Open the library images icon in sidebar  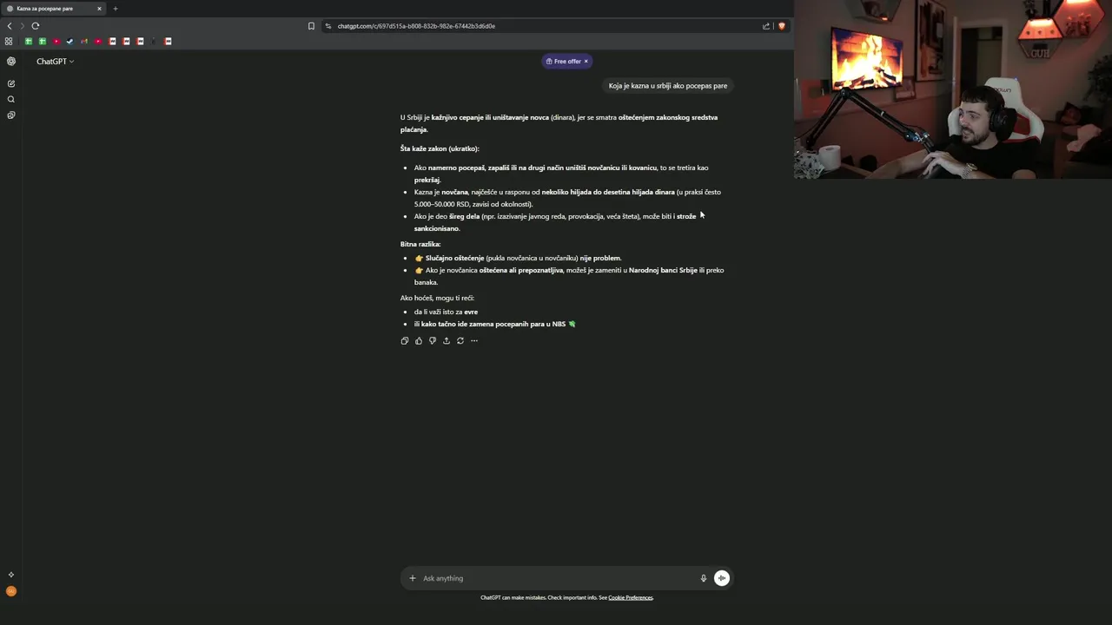pos(11,115)
